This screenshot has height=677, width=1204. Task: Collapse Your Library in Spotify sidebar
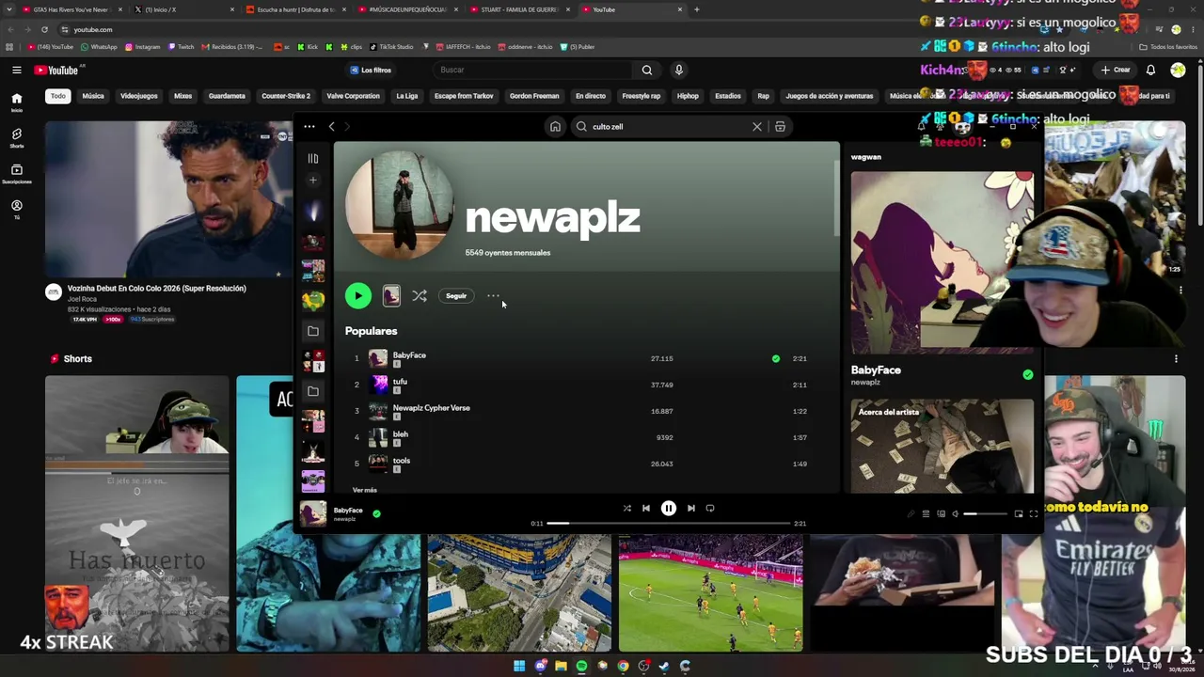[313, 159]
